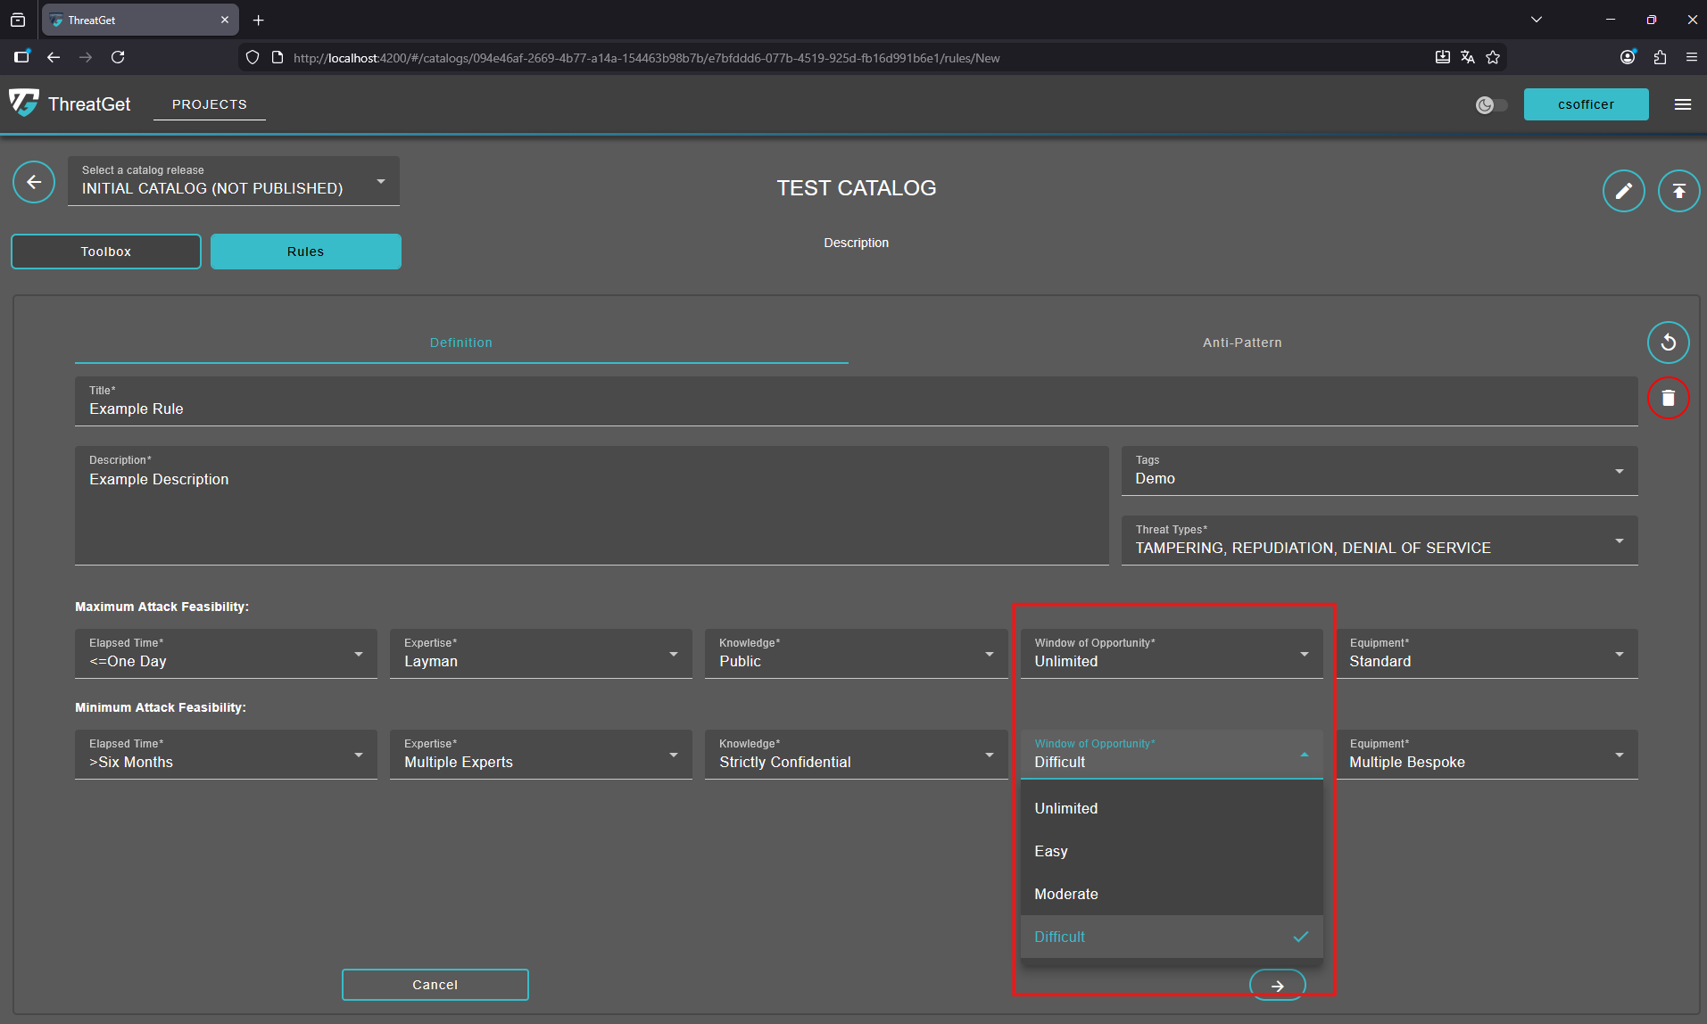Click the Toolbox button

tap(106, 252)
